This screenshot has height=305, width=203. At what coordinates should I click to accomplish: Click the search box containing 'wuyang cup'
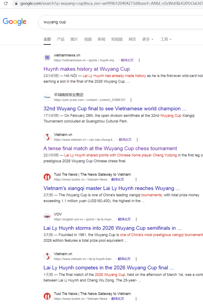118,22
